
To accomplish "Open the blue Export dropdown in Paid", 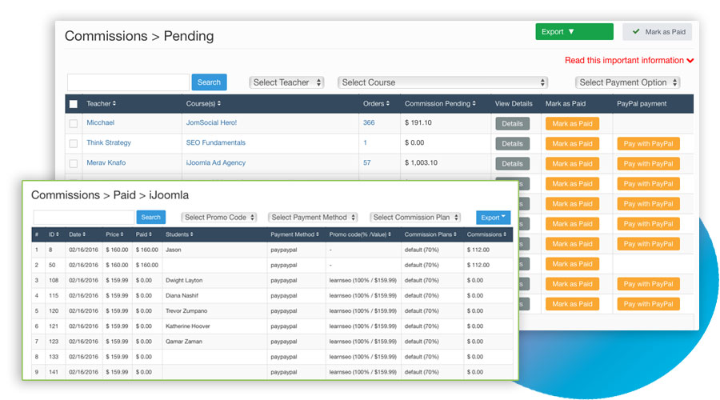I will point(493,218).
